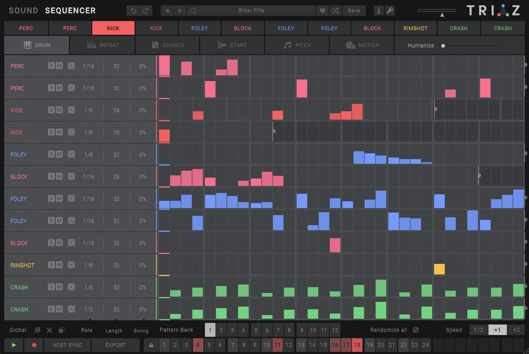Select the next preset arrow
This screenshot has height=354, width=529.
click(x=180, y=11)
